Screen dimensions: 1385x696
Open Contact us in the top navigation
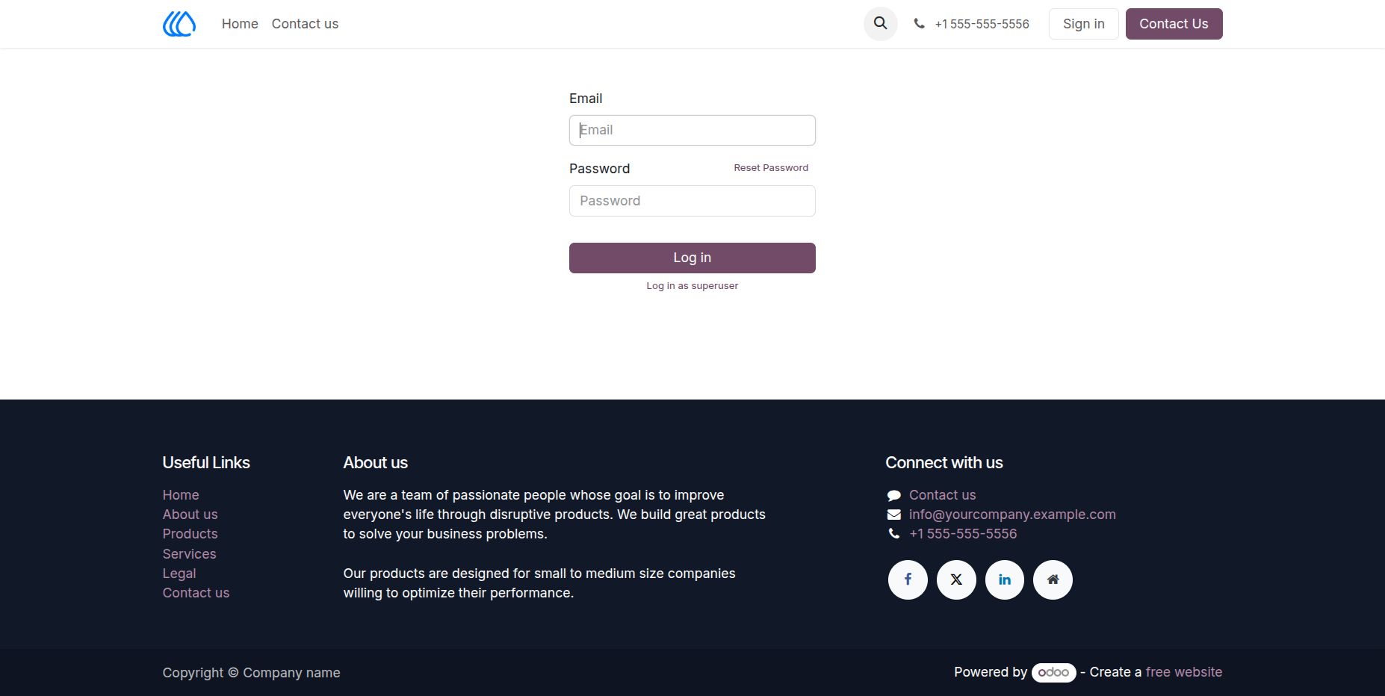pyautogui.click(x=305, y=24)
